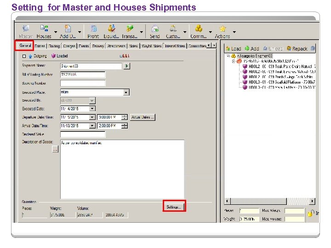Click the ellipsis button below Description of Goods
Viewport: 331px width, 248px height.
pos(55,150)
